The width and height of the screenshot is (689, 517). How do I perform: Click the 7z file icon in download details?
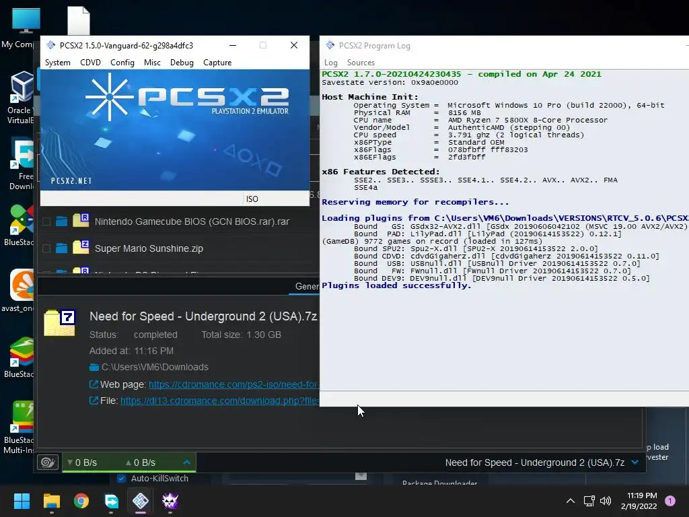(60, 322)
